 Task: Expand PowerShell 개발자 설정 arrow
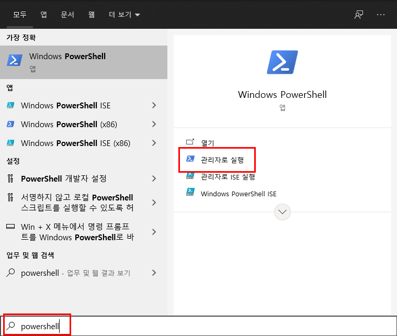pyautogui.click(x=154, y=178)
